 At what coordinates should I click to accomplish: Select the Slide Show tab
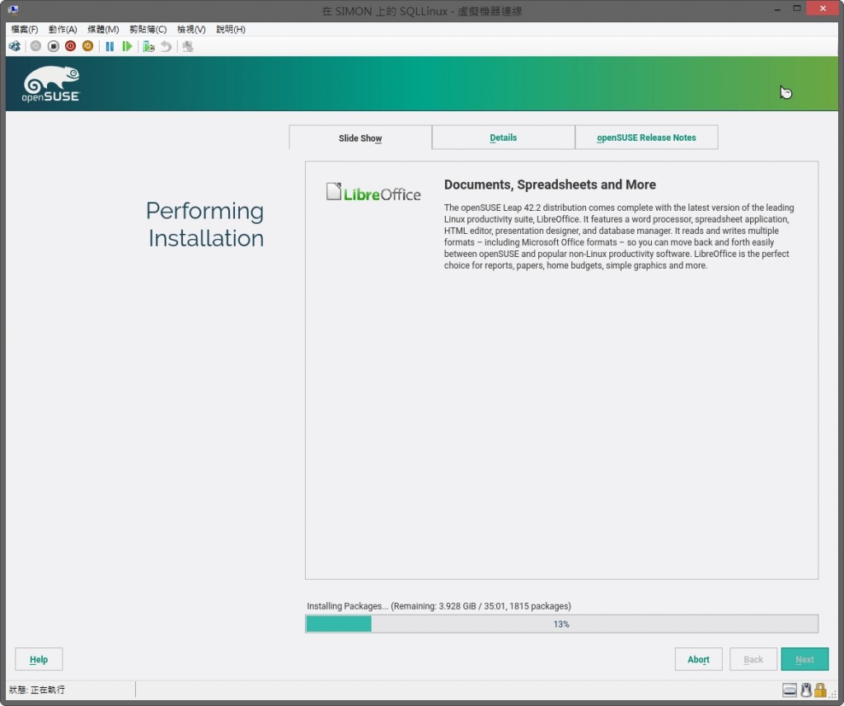[360, 138]
